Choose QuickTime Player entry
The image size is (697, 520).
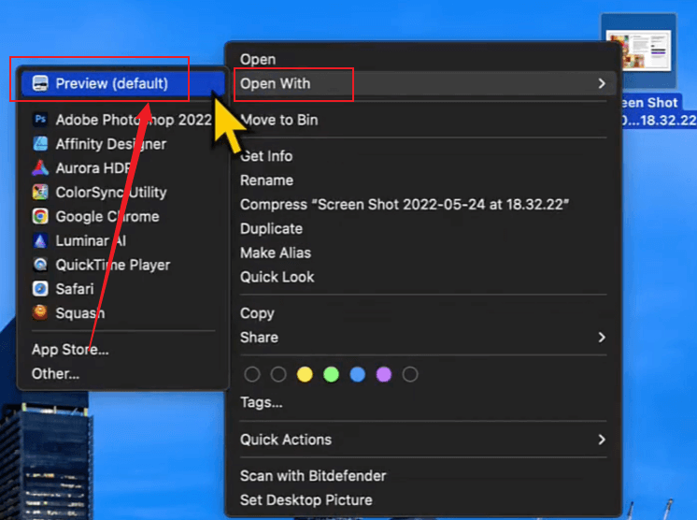pyautogui.click(x=123, y=265)
